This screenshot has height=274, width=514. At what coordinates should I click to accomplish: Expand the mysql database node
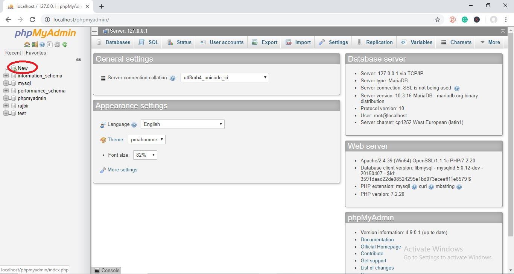pos(6,83)
